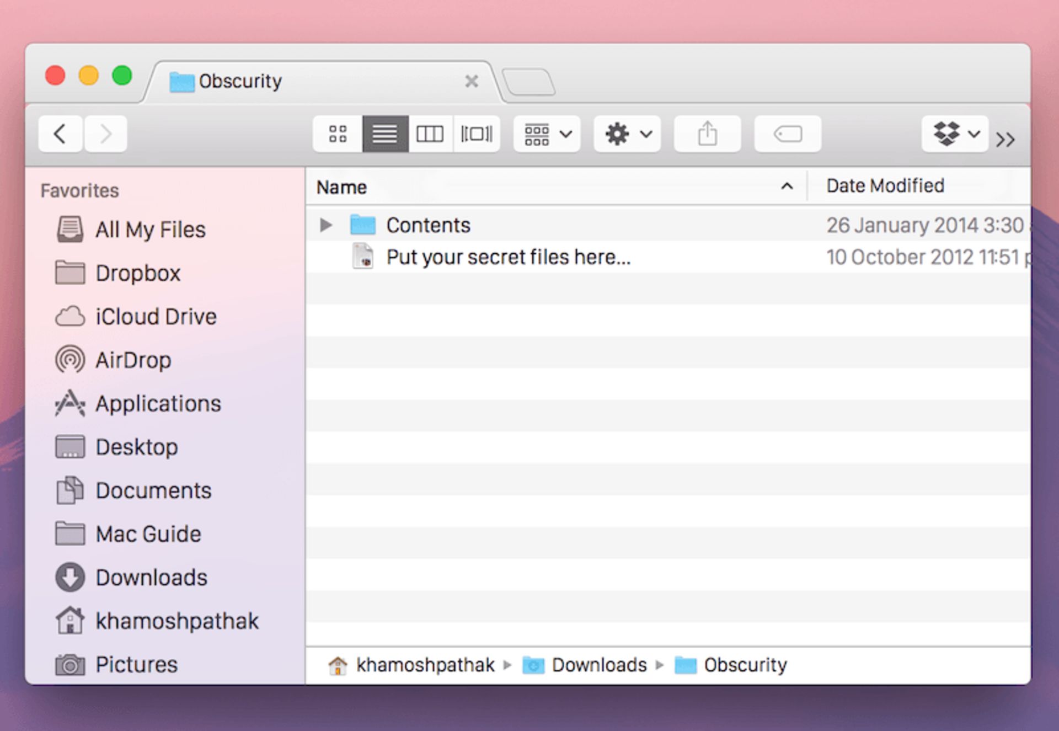This screenshot has width=1059, height=731.
Task: Click Obscurity in the path bar
Action: [x=745, y=665]
